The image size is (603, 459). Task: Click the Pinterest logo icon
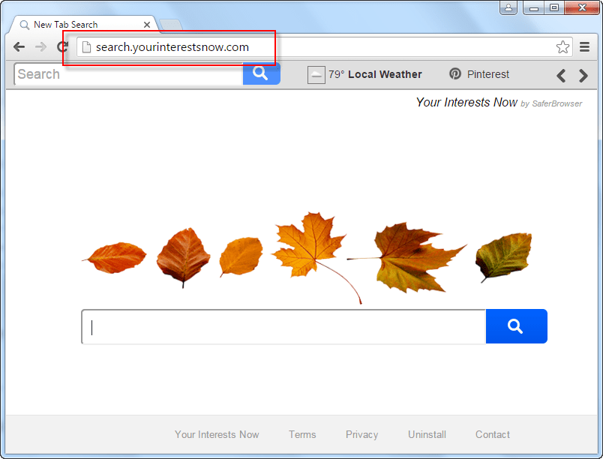[455, 73]
